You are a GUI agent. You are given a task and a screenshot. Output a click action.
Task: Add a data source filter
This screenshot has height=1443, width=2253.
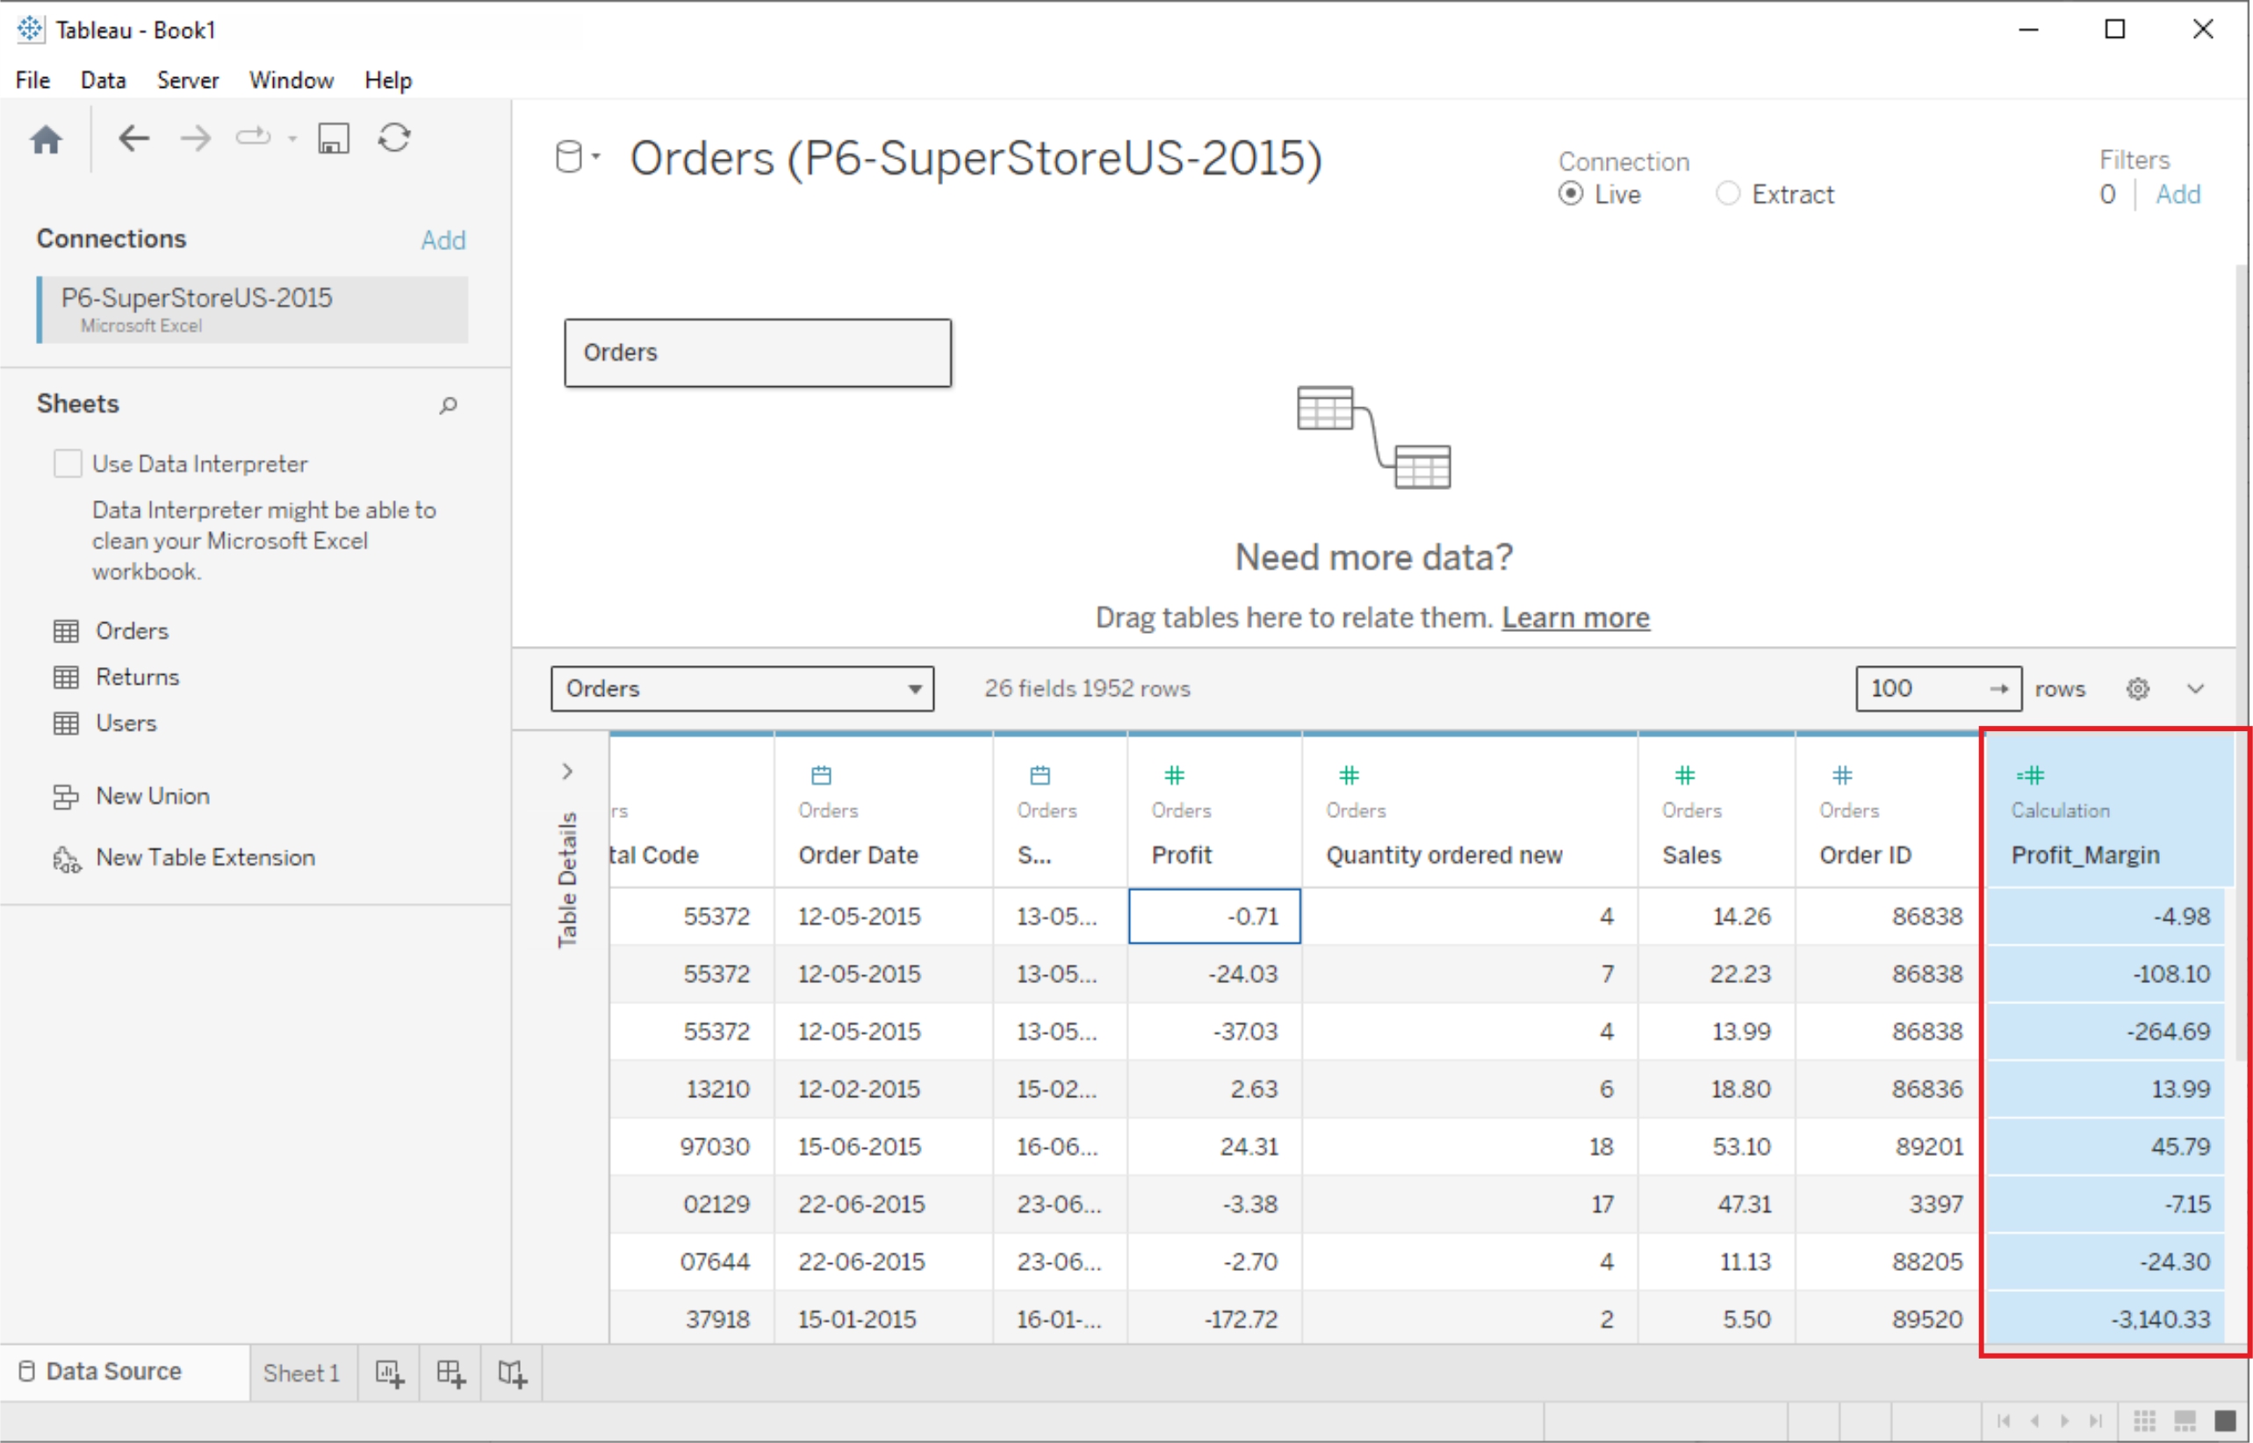click(x=2178, y=194)
